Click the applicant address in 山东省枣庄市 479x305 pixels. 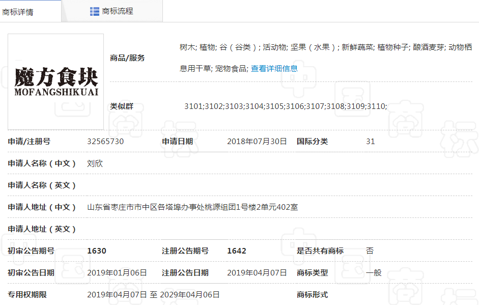coord(192,207)
